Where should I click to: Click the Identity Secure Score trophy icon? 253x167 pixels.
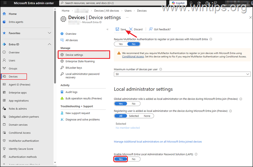pos(4,148)
